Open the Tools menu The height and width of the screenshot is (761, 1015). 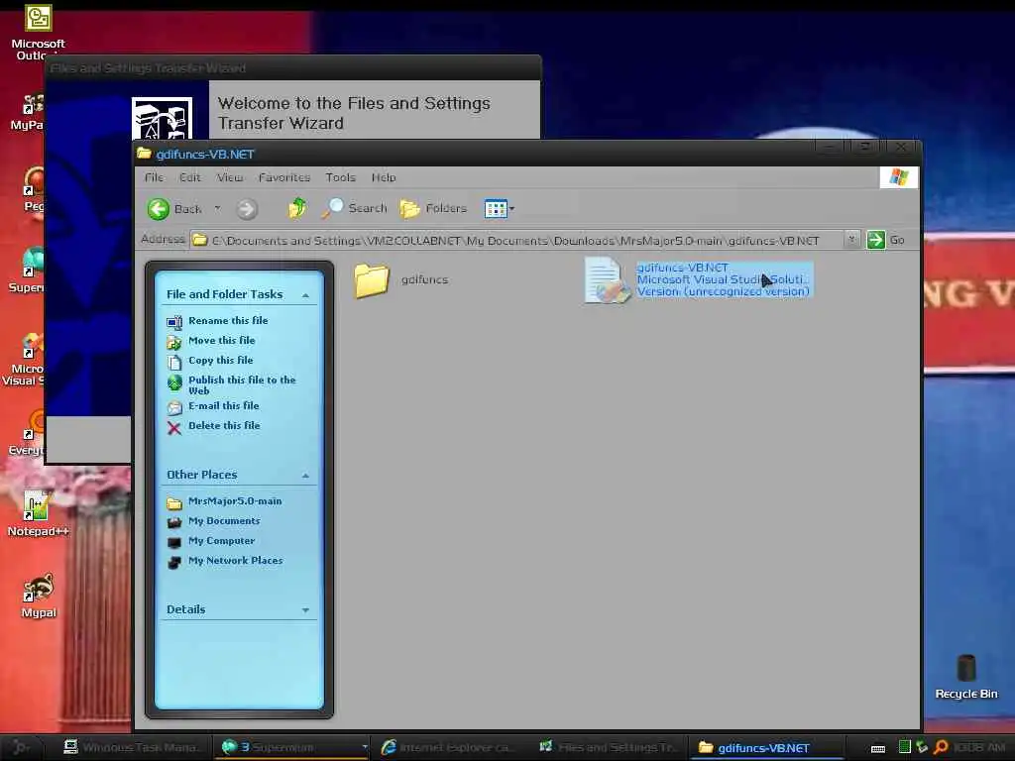click(x=341, y=177)
